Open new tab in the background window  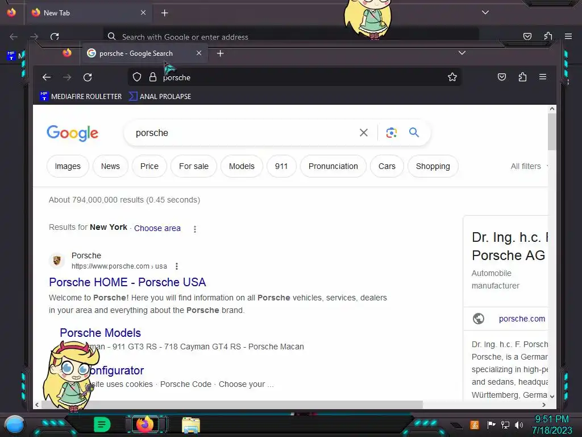click(164, 13)
